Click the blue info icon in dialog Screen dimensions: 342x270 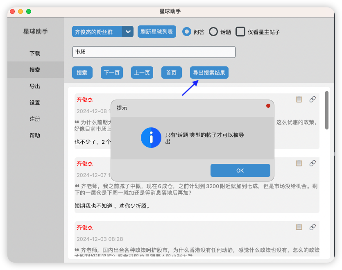(151, 137)
